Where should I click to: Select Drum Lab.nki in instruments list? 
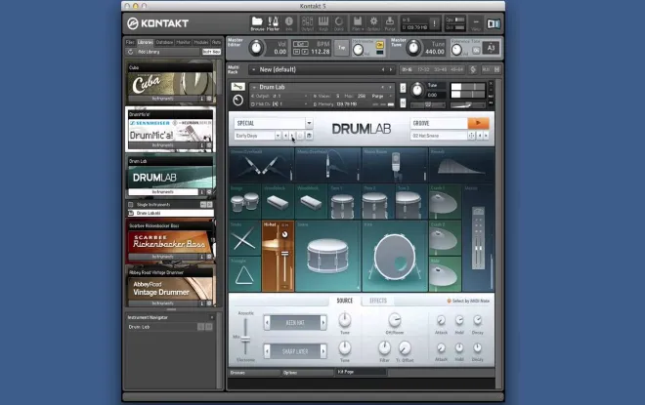(170, 213)
